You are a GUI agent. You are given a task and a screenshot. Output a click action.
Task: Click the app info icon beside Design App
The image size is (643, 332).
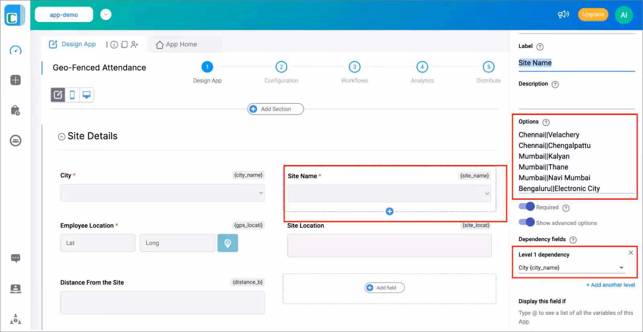tap(114, 45)
